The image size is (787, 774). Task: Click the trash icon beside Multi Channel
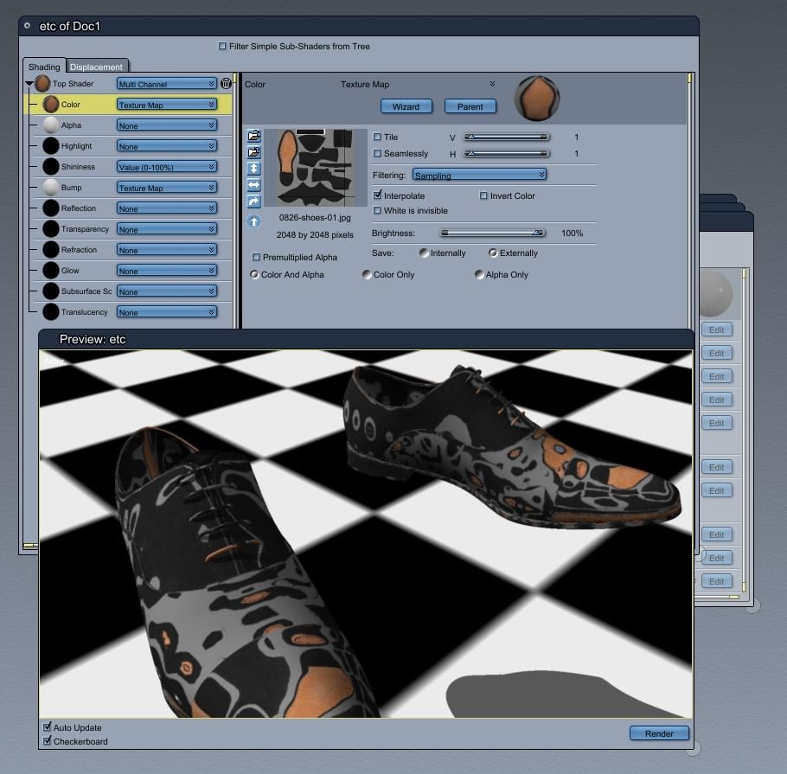click(226, 83)
